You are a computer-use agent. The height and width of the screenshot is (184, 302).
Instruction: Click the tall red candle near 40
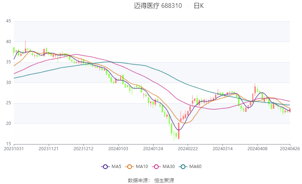pos(26,47)
